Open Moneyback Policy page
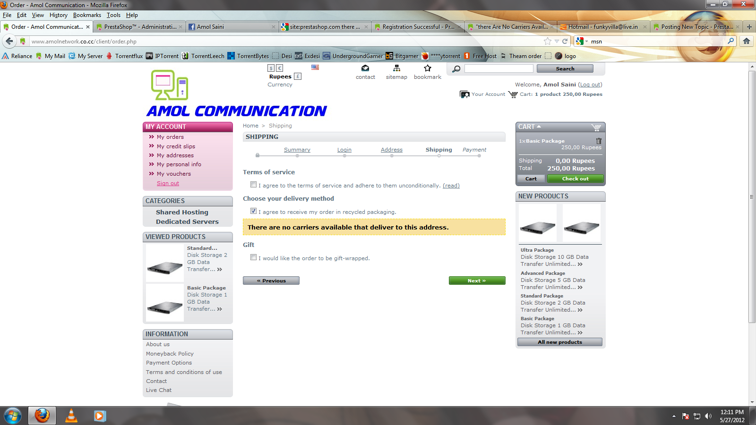The image size is (756, 425). (170, 354)
